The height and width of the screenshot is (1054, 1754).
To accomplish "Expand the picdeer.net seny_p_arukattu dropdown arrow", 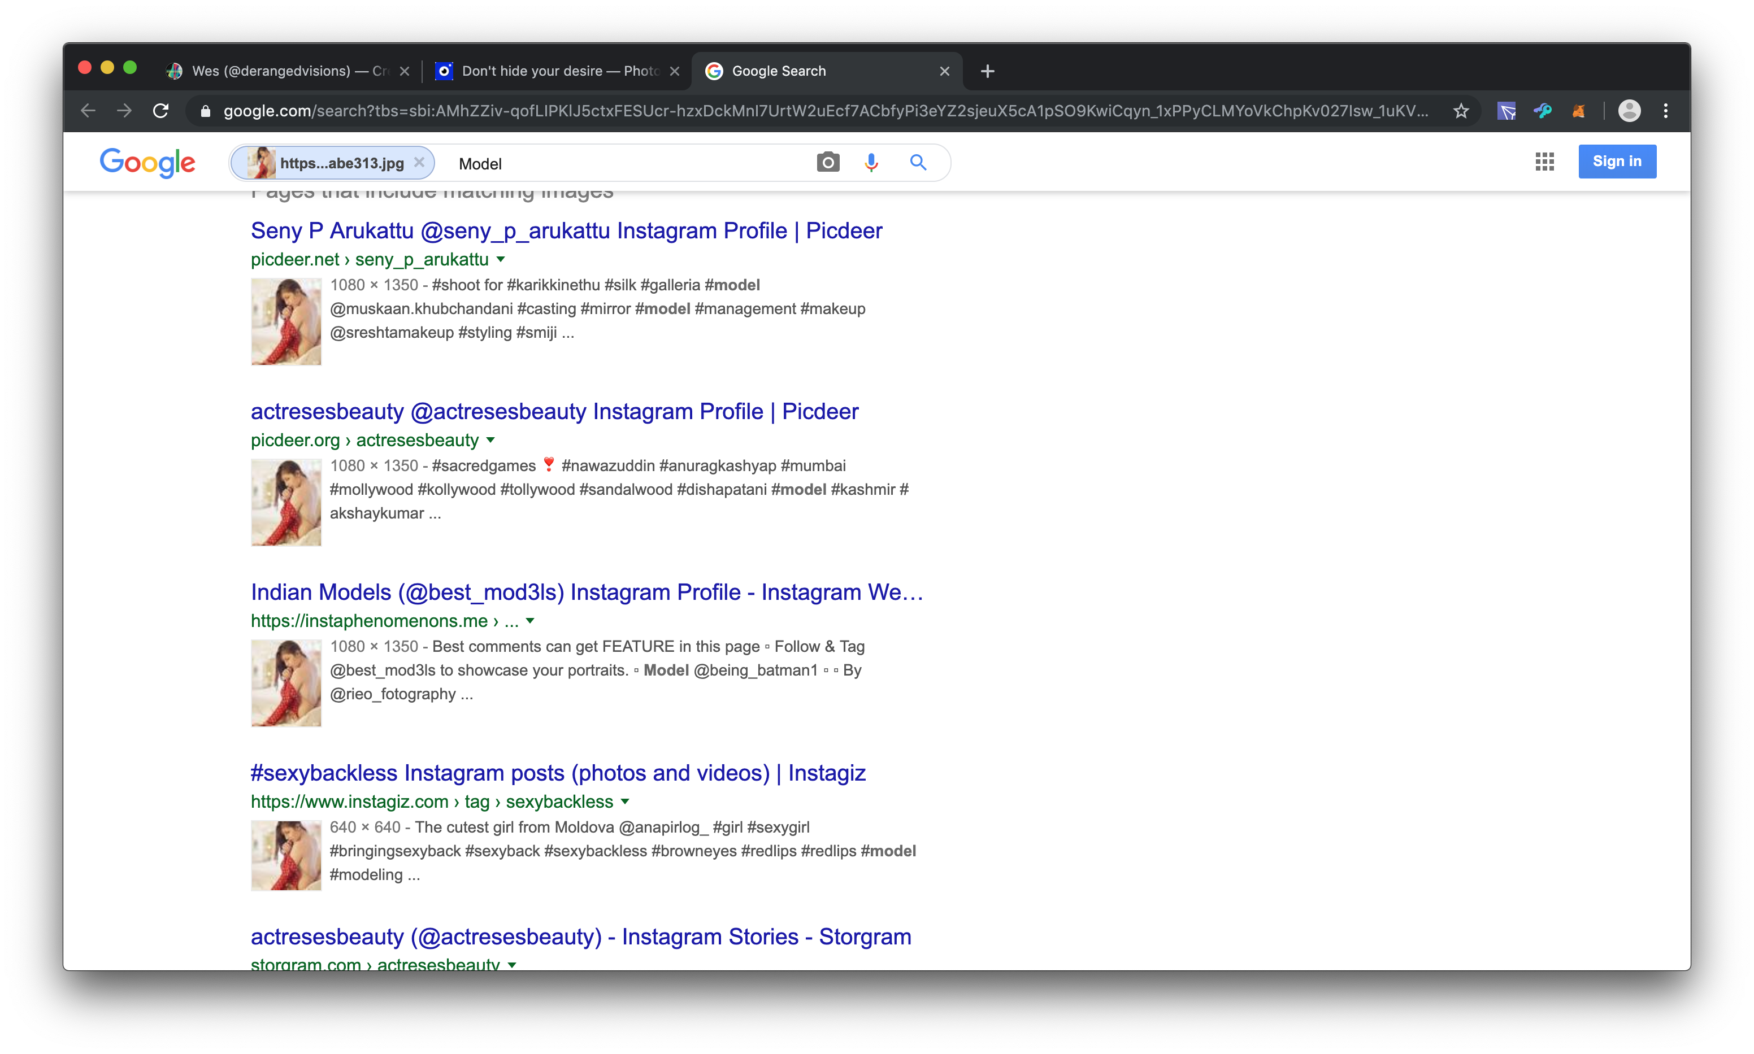I will click(501, 259).
